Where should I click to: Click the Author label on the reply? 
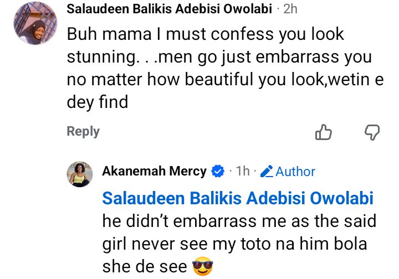(295, 172)
